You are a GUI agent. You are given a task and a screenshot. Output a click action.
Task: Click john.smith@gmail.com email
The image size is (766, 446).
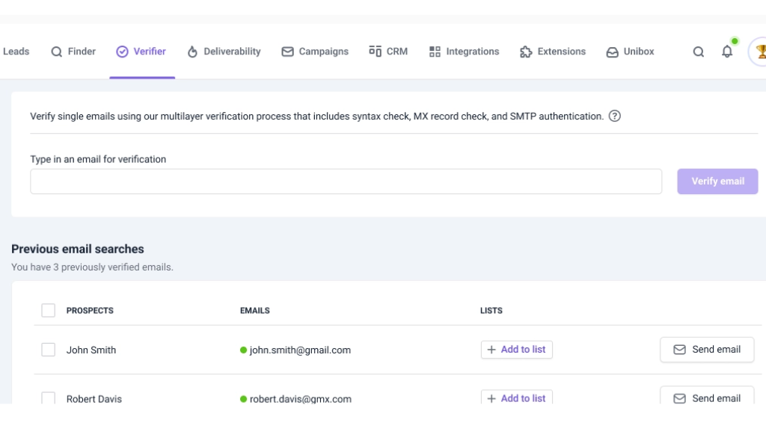pyautogui.click(x=300, y=350)
